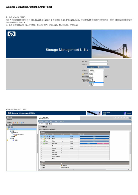Click the pink part of 虚拟磁盘 storage bar
Viewport: 138px width, 195px height.
click(103, 143)
